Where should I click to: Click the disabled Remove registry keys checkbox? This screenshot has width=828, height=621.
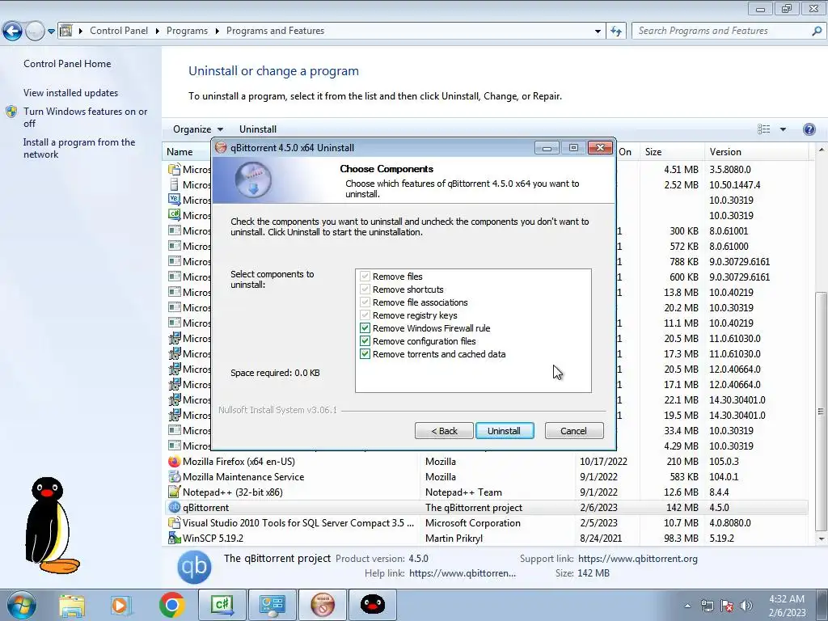coord(365,315)
